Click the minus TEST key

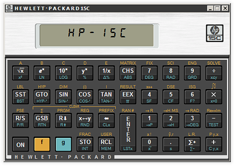tap(214, 121)
